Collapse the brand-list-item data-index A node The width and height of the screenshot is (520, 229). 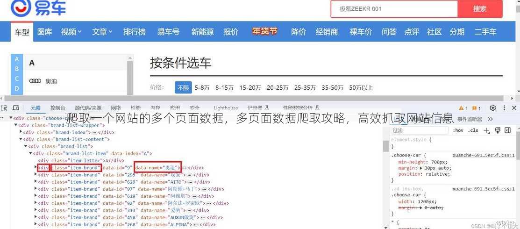click(x=30, y=153)
